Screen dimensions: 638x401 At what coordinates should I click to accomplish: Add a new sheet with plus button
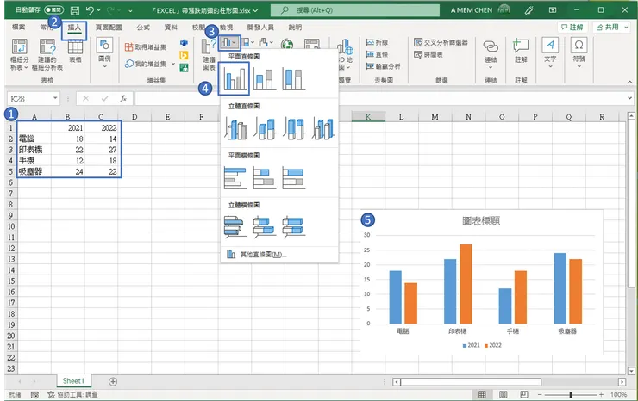(113, 381)
